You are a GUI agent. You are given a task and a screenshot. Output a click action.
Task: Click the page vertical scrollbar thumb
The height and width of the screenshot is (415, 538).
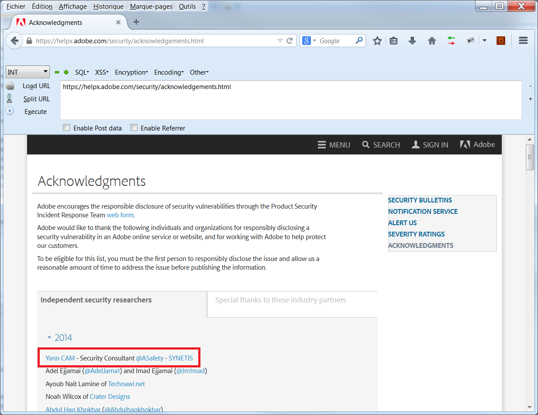530,157
